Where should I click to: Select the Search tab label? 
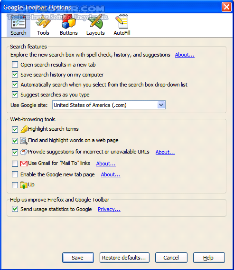(x=19, y=33)
